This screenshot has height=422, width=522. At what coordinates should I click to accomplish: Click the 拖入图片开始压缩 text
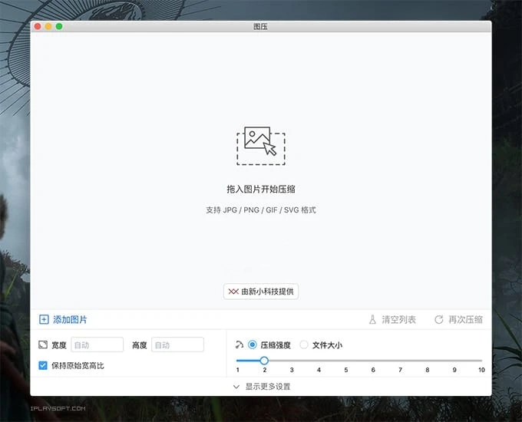tap(261, 189)
